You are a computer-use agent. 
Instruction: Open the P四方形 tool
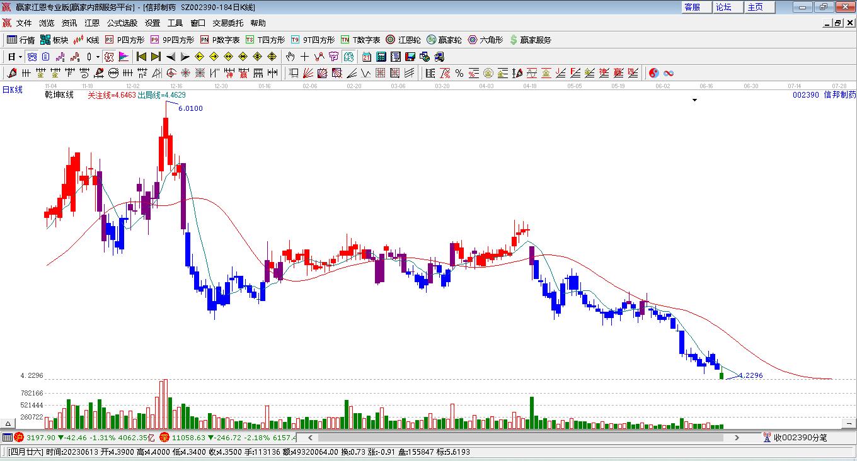(125, 40)
